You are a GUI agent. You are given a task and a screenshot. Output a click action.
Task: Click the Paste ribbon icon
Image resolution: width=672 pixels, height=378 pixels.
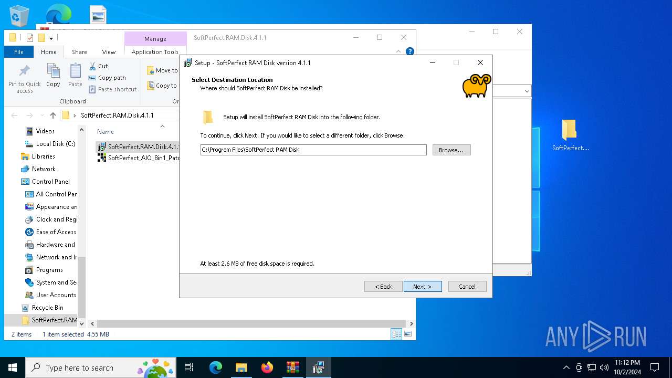[75, 76]
